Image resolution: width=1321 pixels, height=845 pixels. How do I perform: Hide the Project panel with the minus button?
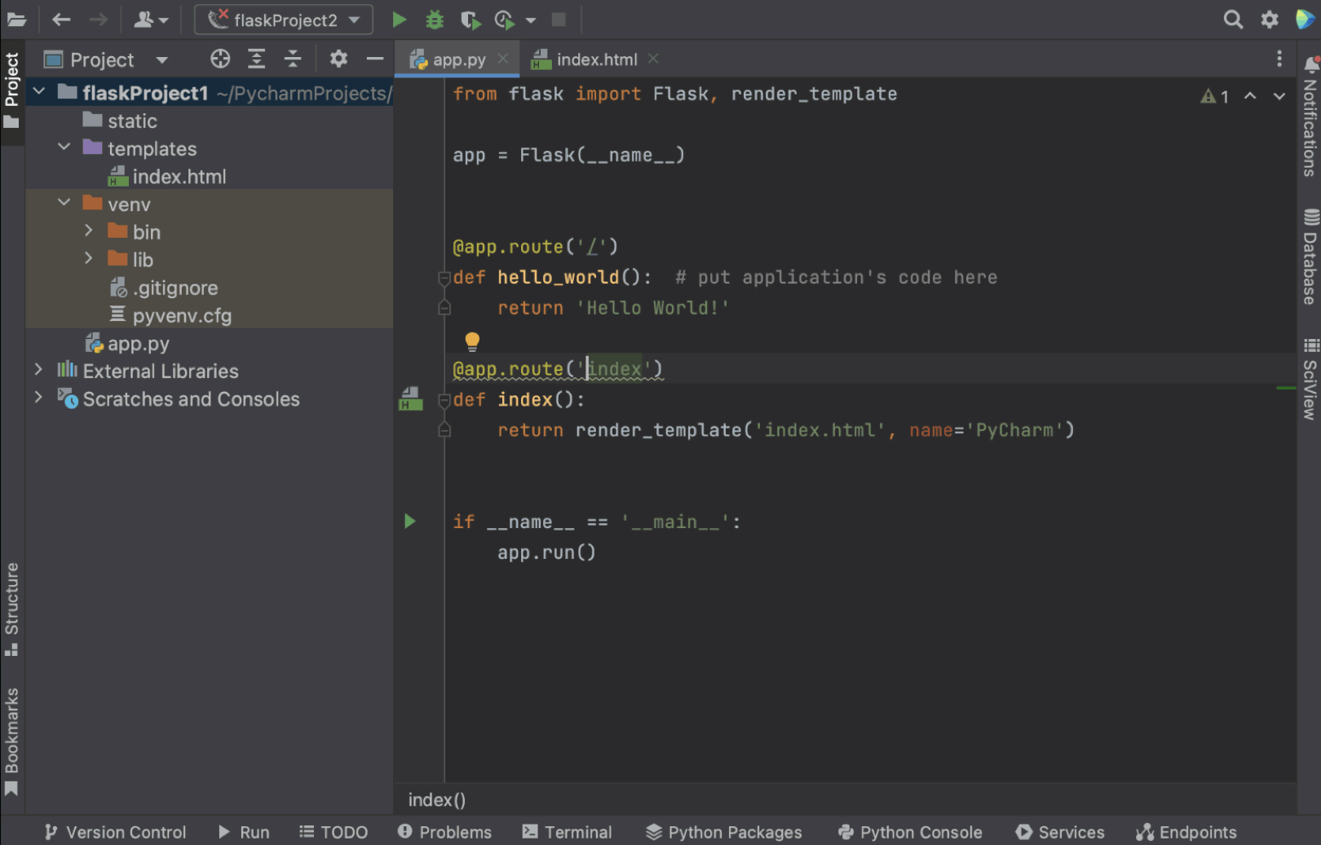pos(374,59)
